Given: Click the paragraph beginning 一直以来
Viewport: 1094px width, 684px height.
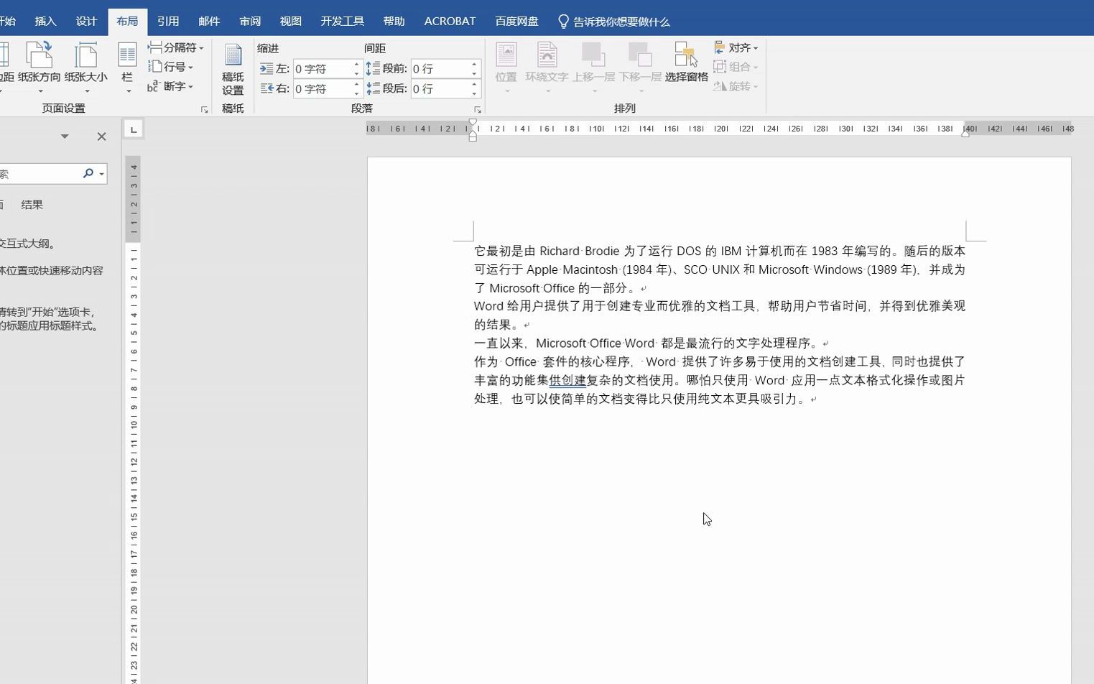Looking at the screenshot, I should pyautogui.click(x=652, y=343).
